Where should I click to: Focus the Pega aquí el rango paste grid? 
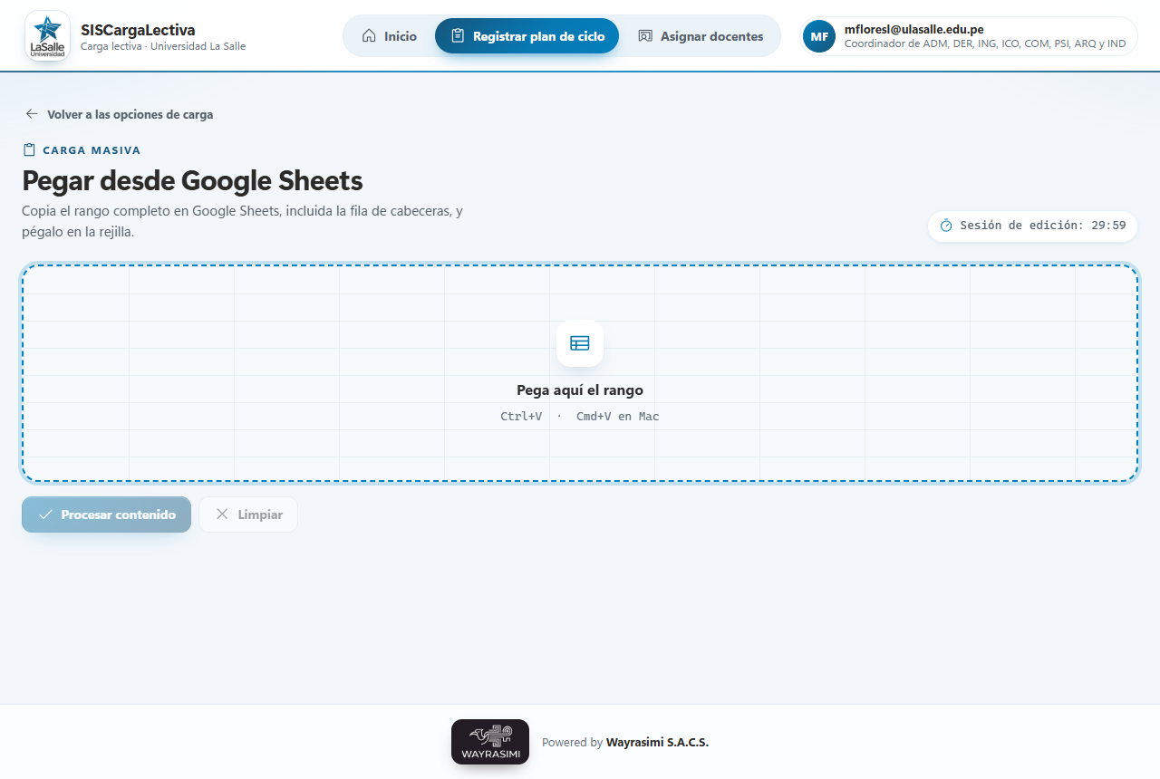(580, 373)
